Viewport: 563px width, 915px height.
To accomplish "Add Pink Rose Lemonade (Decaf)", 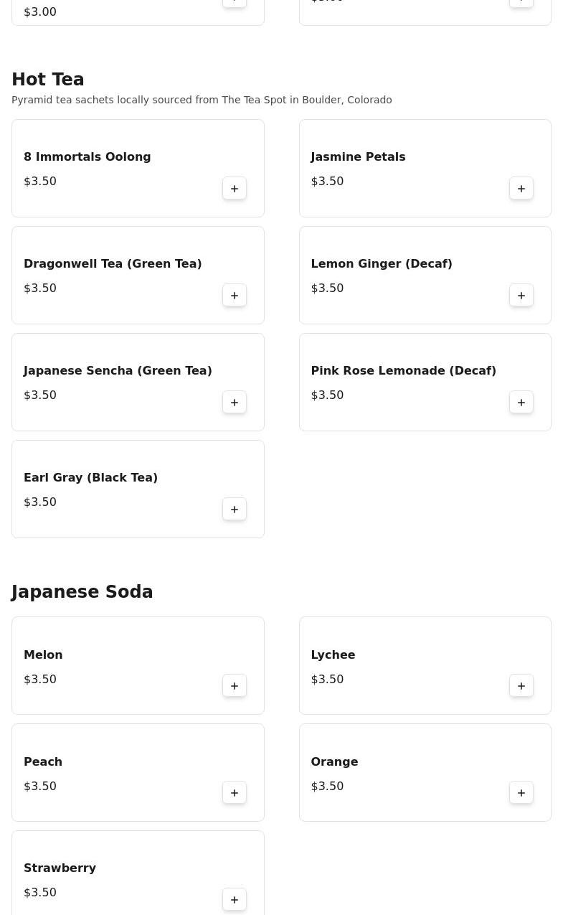I will [521, 403].
